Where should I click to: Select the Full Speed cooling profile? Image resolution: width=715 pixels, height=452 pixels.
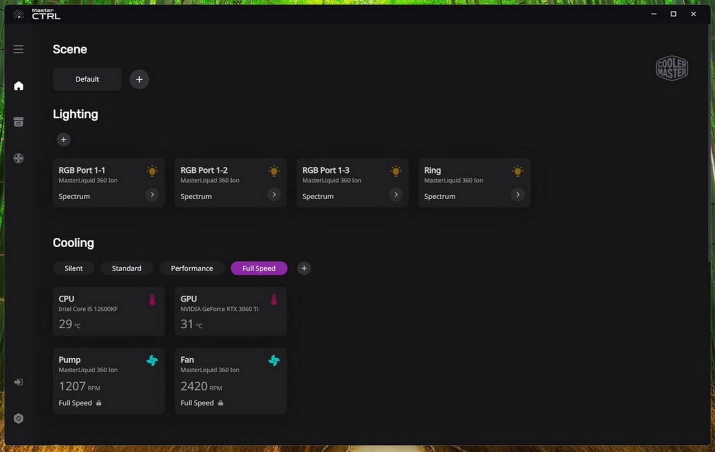259,268
